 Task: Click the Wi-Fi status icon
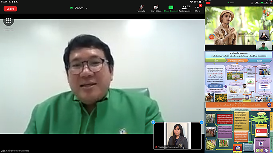(x=192, y=2)
